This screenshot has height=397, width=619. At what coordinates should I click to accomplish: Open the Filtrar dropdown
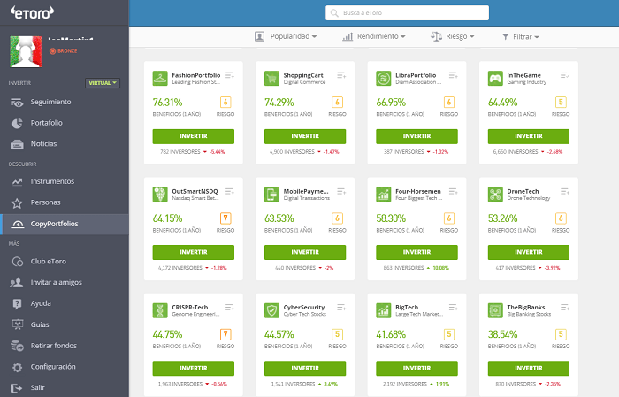(x=520, y=37)
